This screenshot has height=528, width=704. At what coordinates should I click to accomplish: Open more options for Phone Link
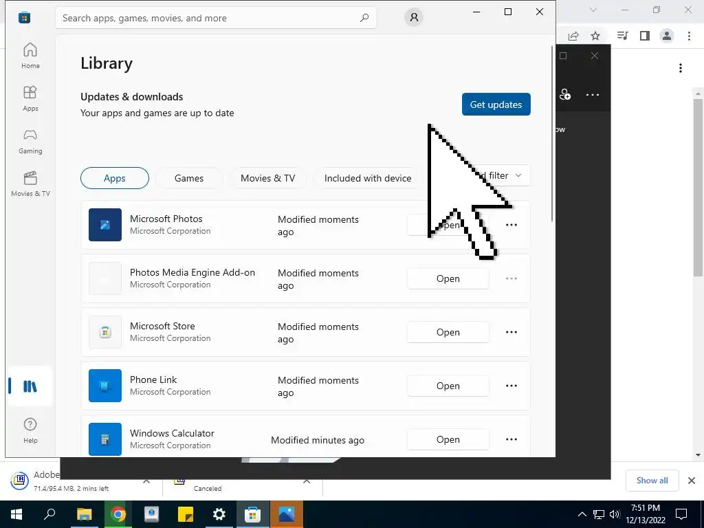(x=511, y=386)
